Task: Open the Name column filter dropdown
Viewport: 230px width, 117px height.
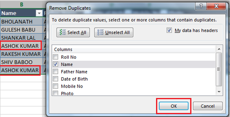Action: tap(39, 13)
